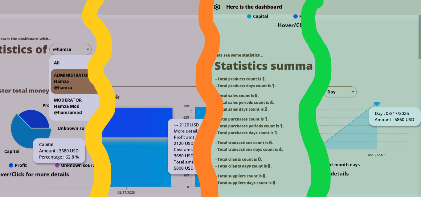Toggle the Unknown source legend label
Screen dimensions: 421x197
[76, 165]
